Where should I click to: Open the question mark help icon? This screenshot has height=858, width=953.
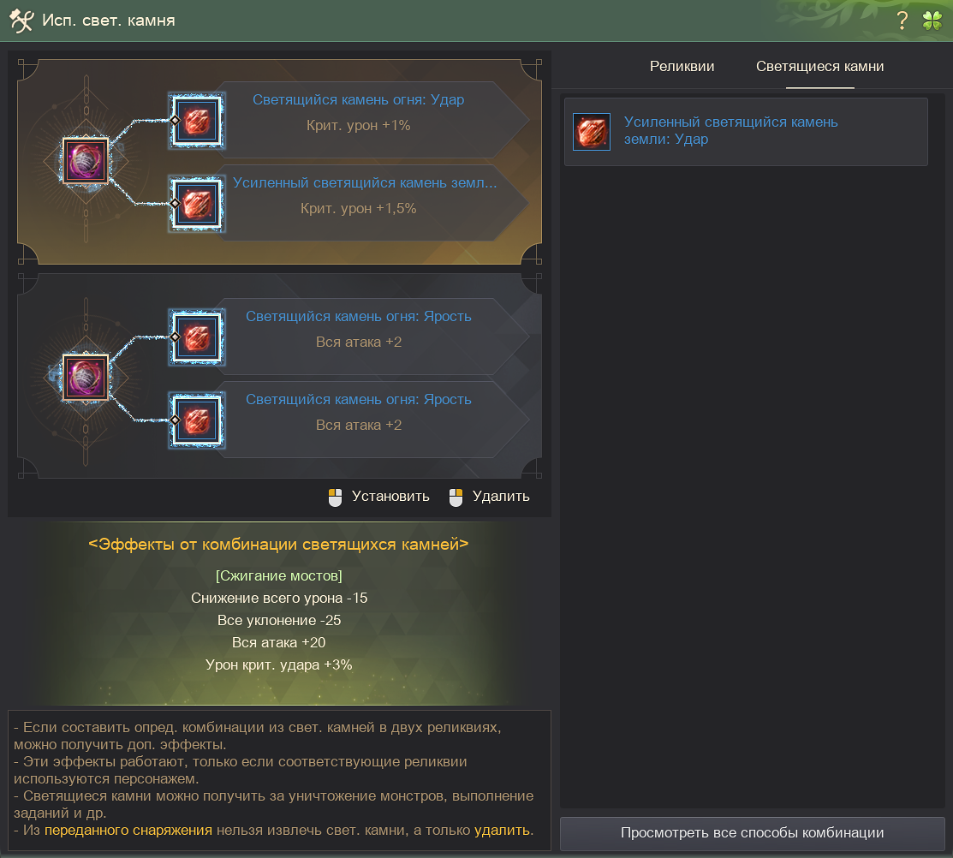(x=902, y=21)
